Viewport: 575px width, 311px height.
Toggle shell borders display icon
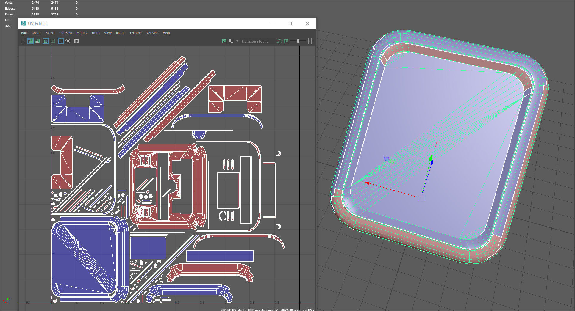pos(53,41)
